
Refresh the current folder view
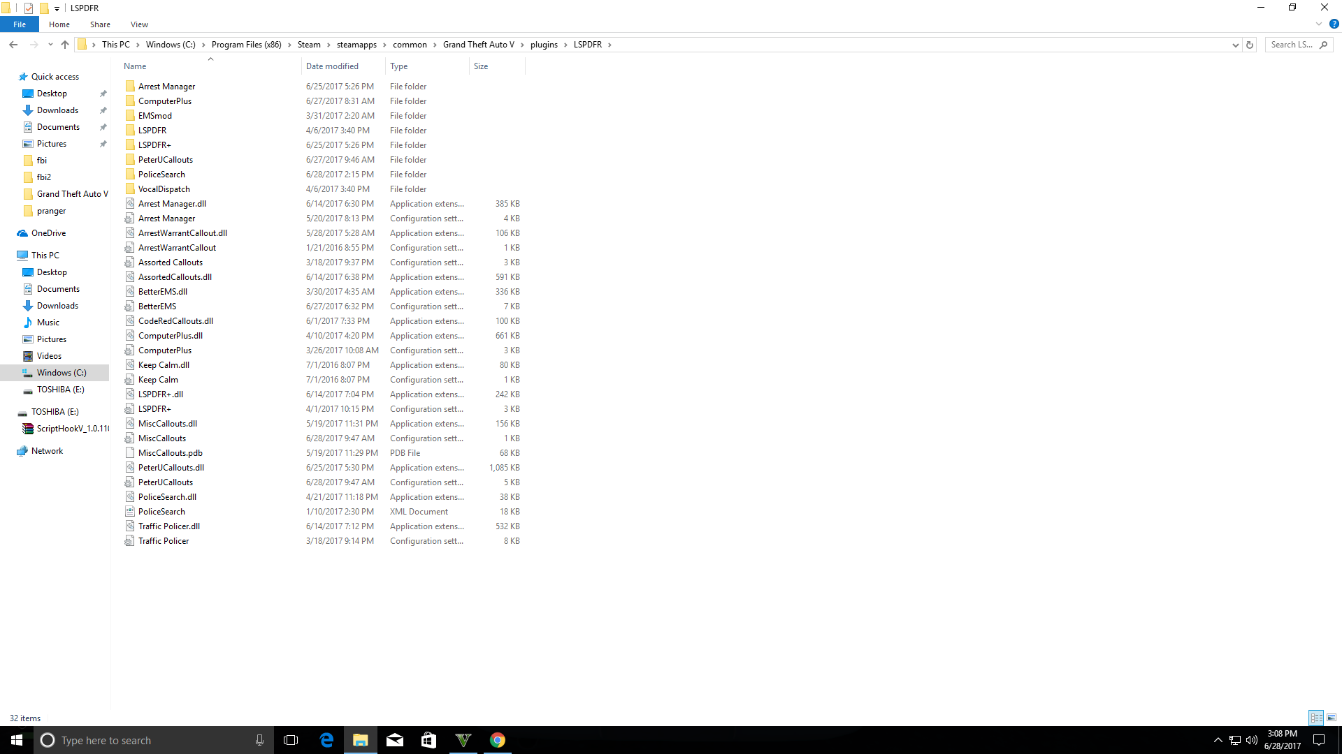click(x=1250, y=45)
